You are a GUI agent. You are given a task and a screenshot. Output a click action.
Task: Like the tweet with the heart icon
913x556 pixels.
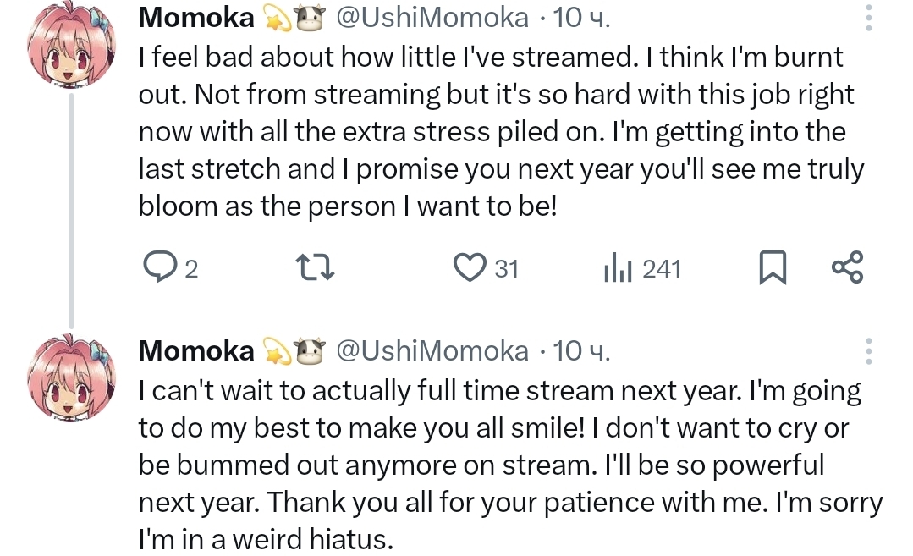(x=468, y=268)
